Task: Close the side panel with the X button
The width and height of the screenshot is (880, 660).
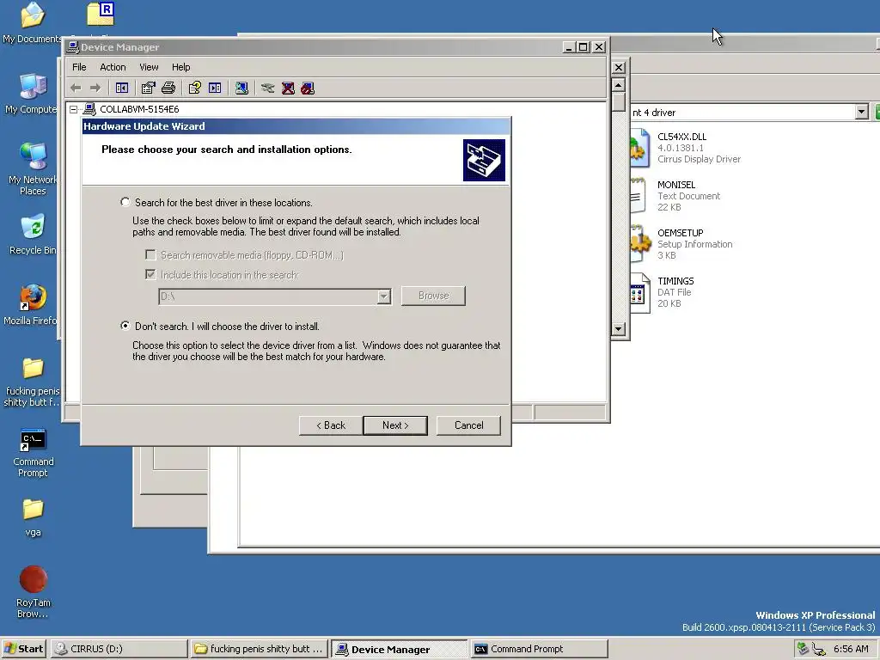Action: click(619, 67)
